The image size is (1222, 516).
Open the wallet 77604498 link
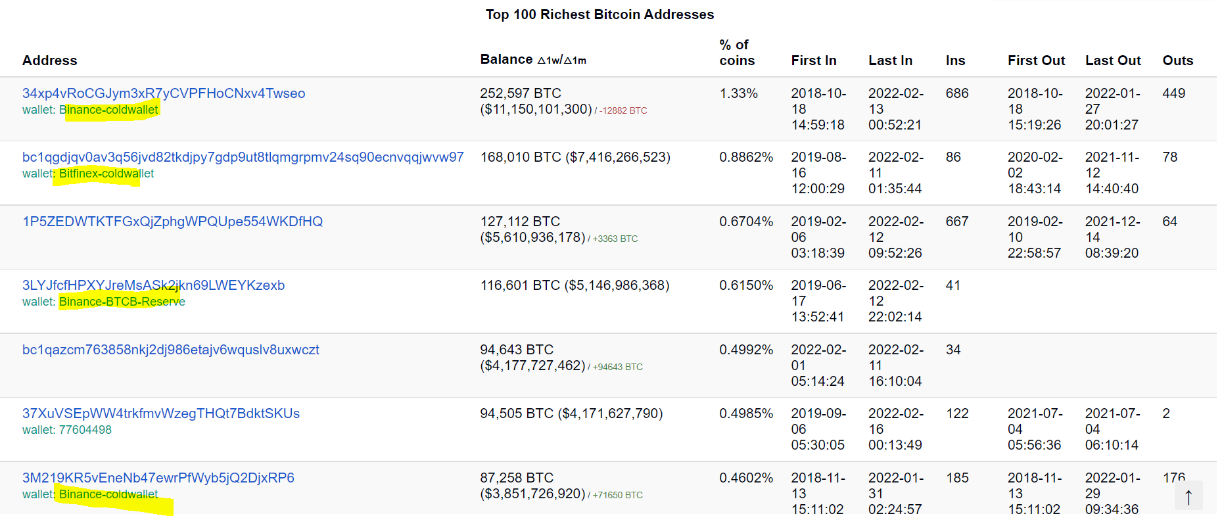(85, 430)
